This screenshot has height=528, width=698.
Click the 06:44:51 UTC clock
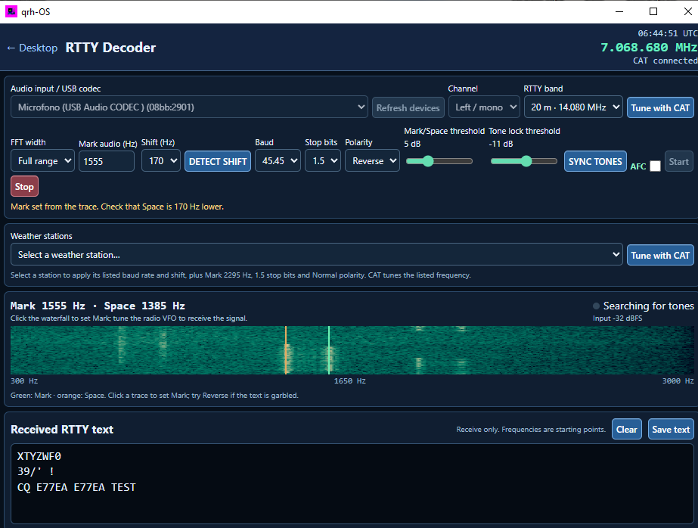tap(667, 33)
